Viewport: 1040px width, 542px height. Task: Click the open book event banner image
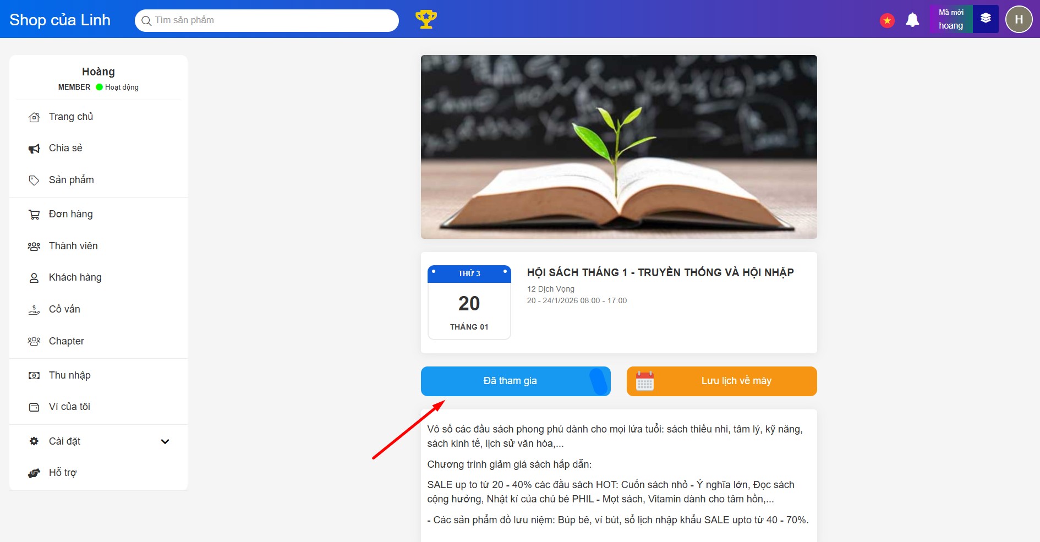tap(618, 147)
